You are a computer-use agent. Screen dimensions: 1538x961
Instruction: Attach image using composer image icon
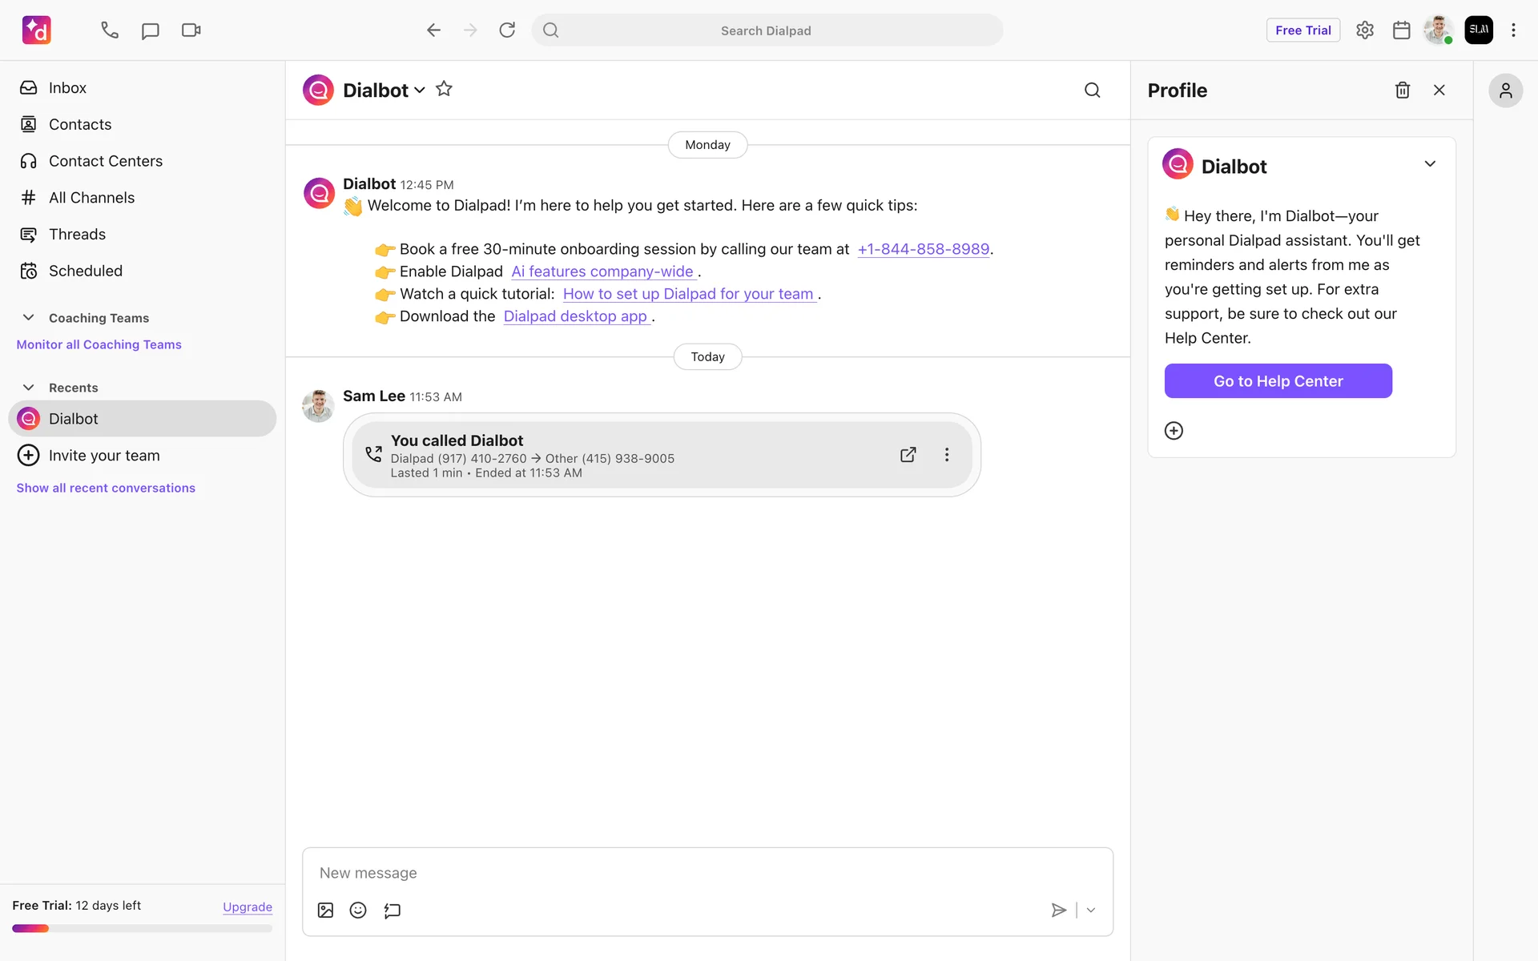pos(325,910)
